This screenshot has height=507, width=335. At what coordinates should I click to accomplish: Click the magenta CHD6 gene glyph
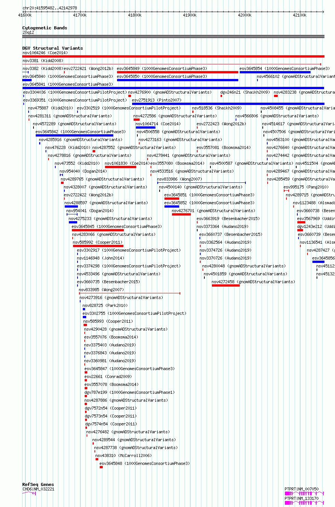tap(29, 493)
